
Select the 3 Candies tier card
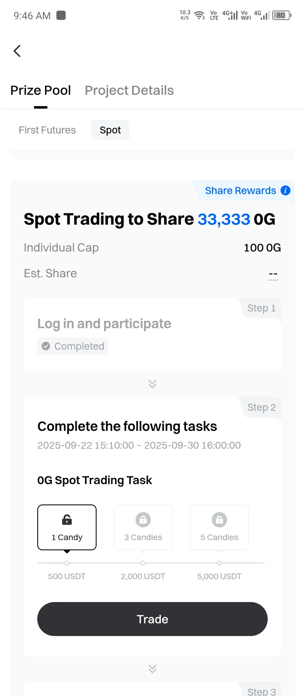point(143,527)
